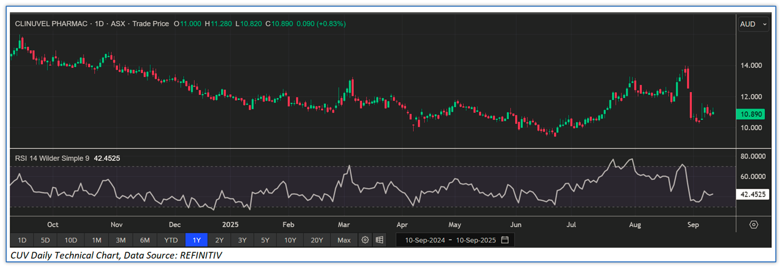Select the 20Y range option
782x268 pixels.
click(317, 240)
